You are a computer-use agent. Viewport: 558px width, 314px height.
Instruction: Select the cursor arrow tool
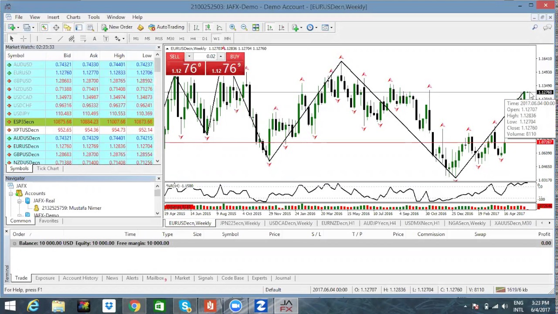click(x=12, y=39)
